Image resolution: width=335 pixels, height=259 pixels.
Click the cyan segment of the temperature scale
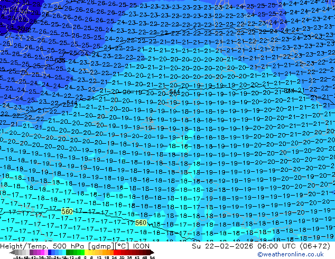(64, 253)
